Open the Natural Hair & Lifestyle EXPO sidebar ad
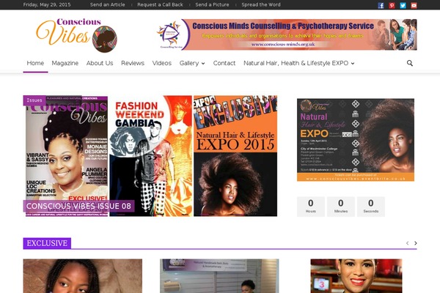 click(356, 140)
